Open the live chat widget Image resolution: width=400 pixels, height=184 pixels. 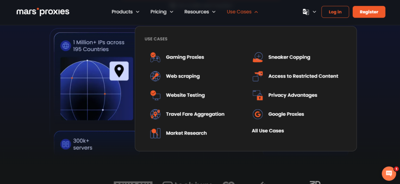pos(389,173)
